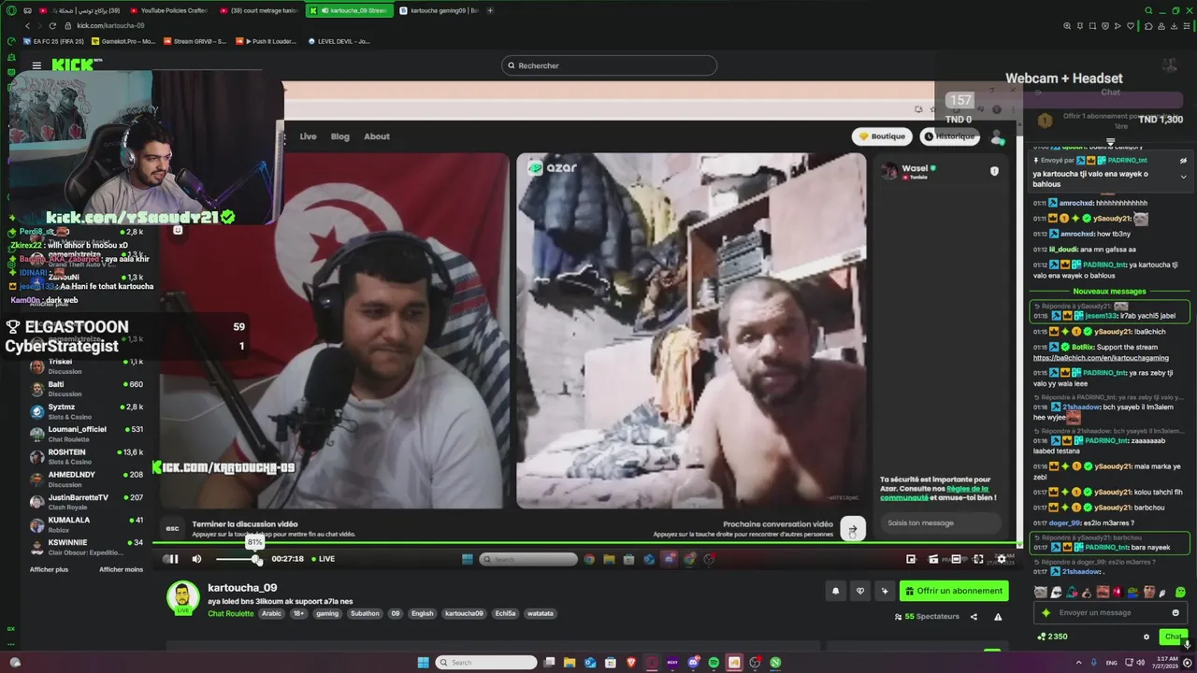1197x673 pixels.
Task: Click the Windows taskbar Search box
Action: (486, 663)
